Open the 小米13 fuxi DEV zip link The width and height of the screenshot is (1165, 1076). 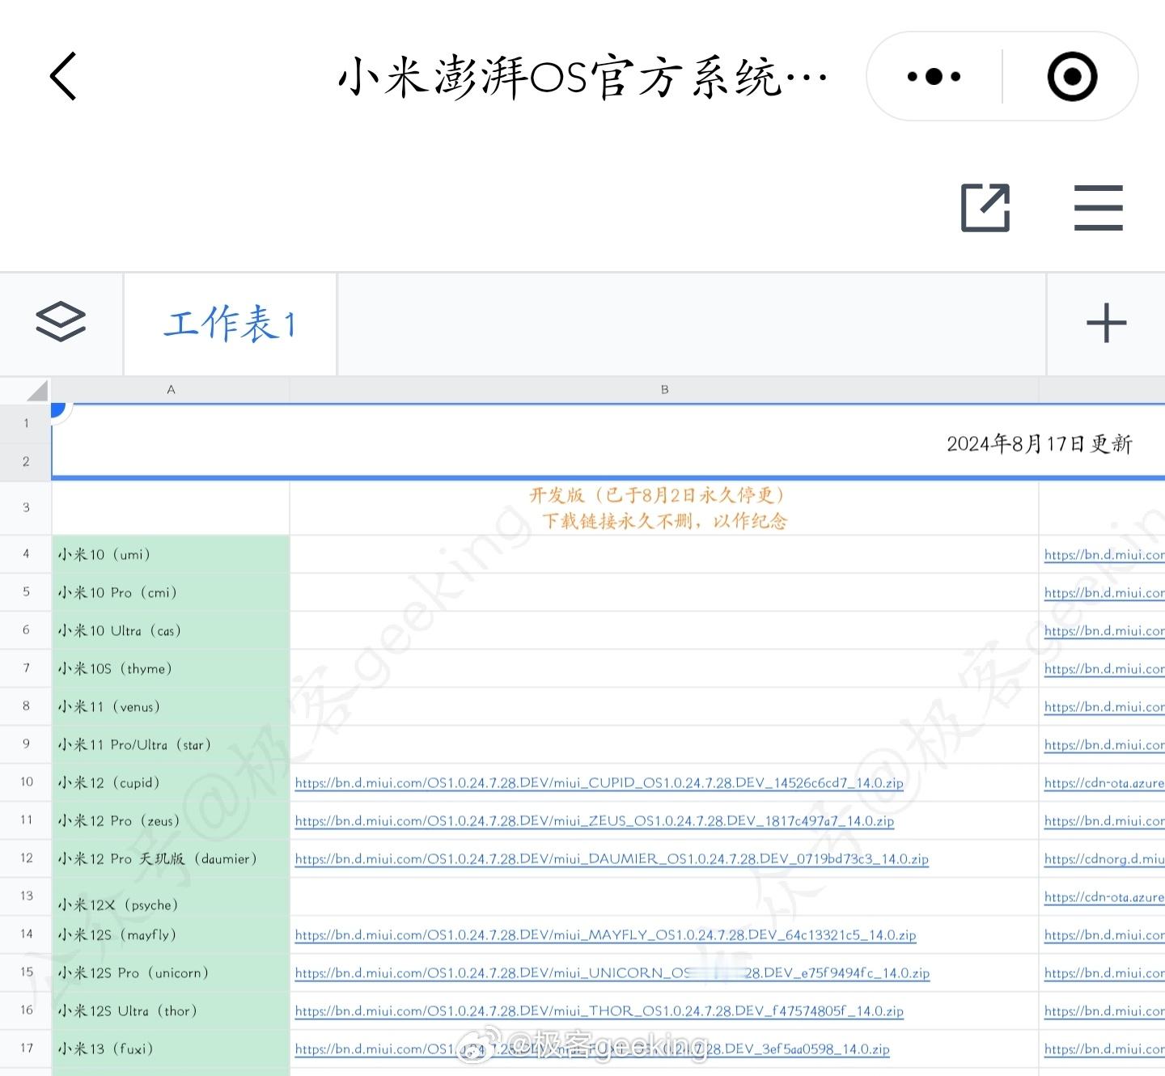(x=591, y=1049)
